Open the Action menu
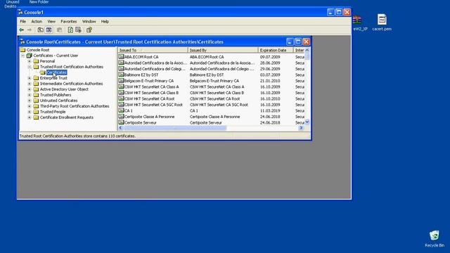Screen dimensions: 450x253 click(x=37, y=22)
